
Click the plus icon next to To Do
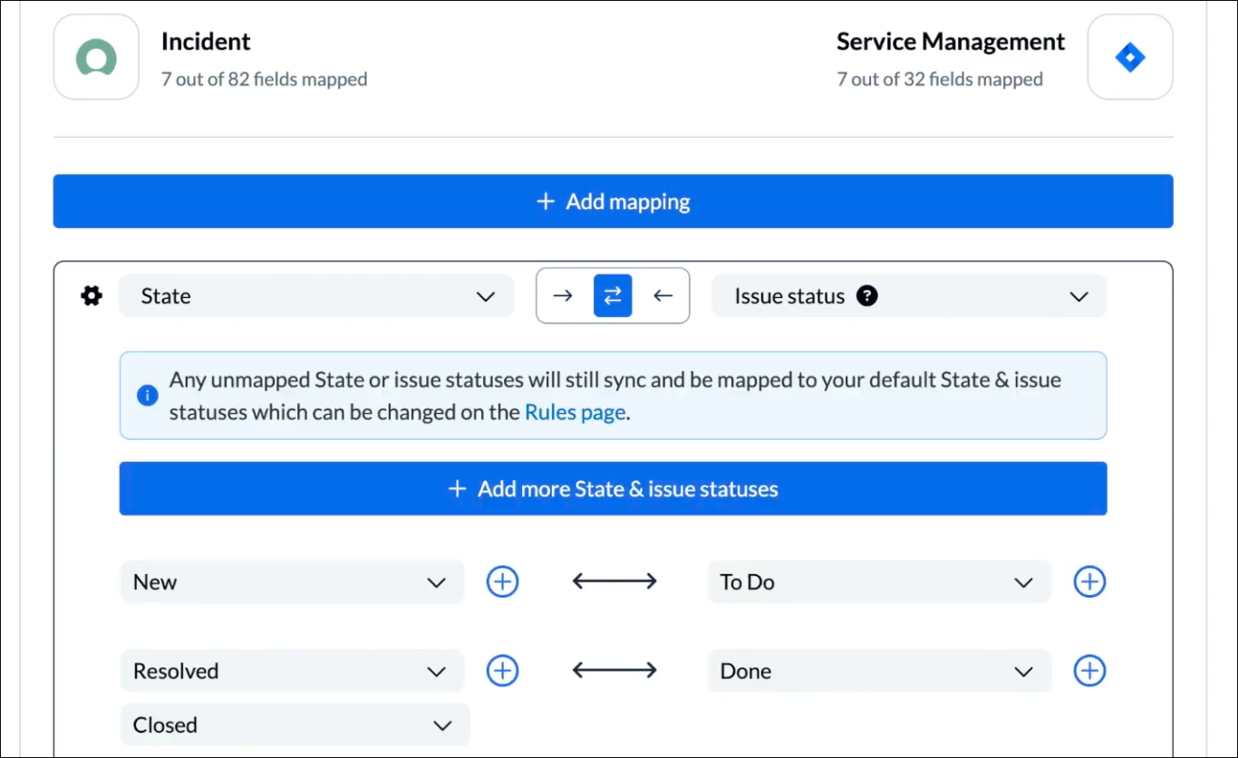coord(1089,581)
